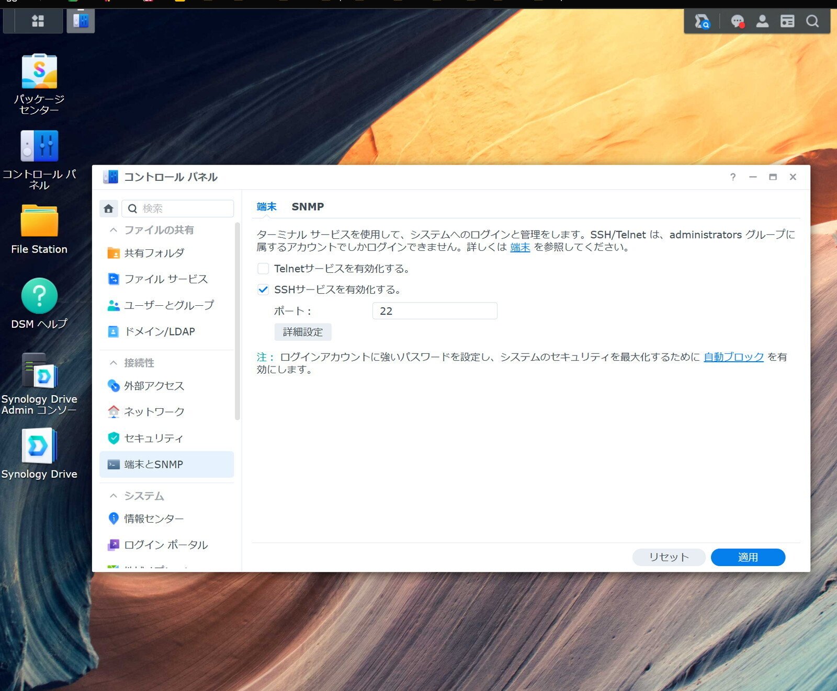Open the notifications chat bubble icon
Image resolution: width=837 pixels, height=691 pixels.
point(737,21)
